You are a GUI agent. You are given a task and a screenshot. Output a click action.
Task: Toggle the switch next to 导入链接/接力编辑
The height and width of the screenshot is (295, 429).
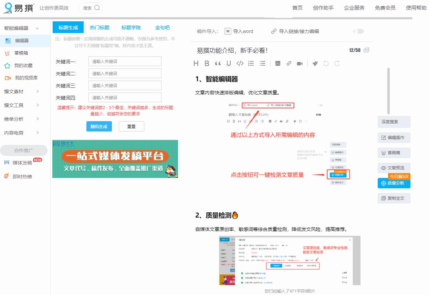point(359,31)
